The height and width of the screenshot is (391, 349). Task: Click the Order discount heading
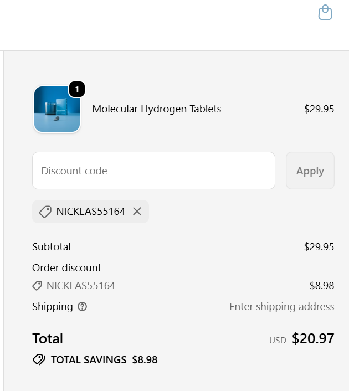point(66,268)
